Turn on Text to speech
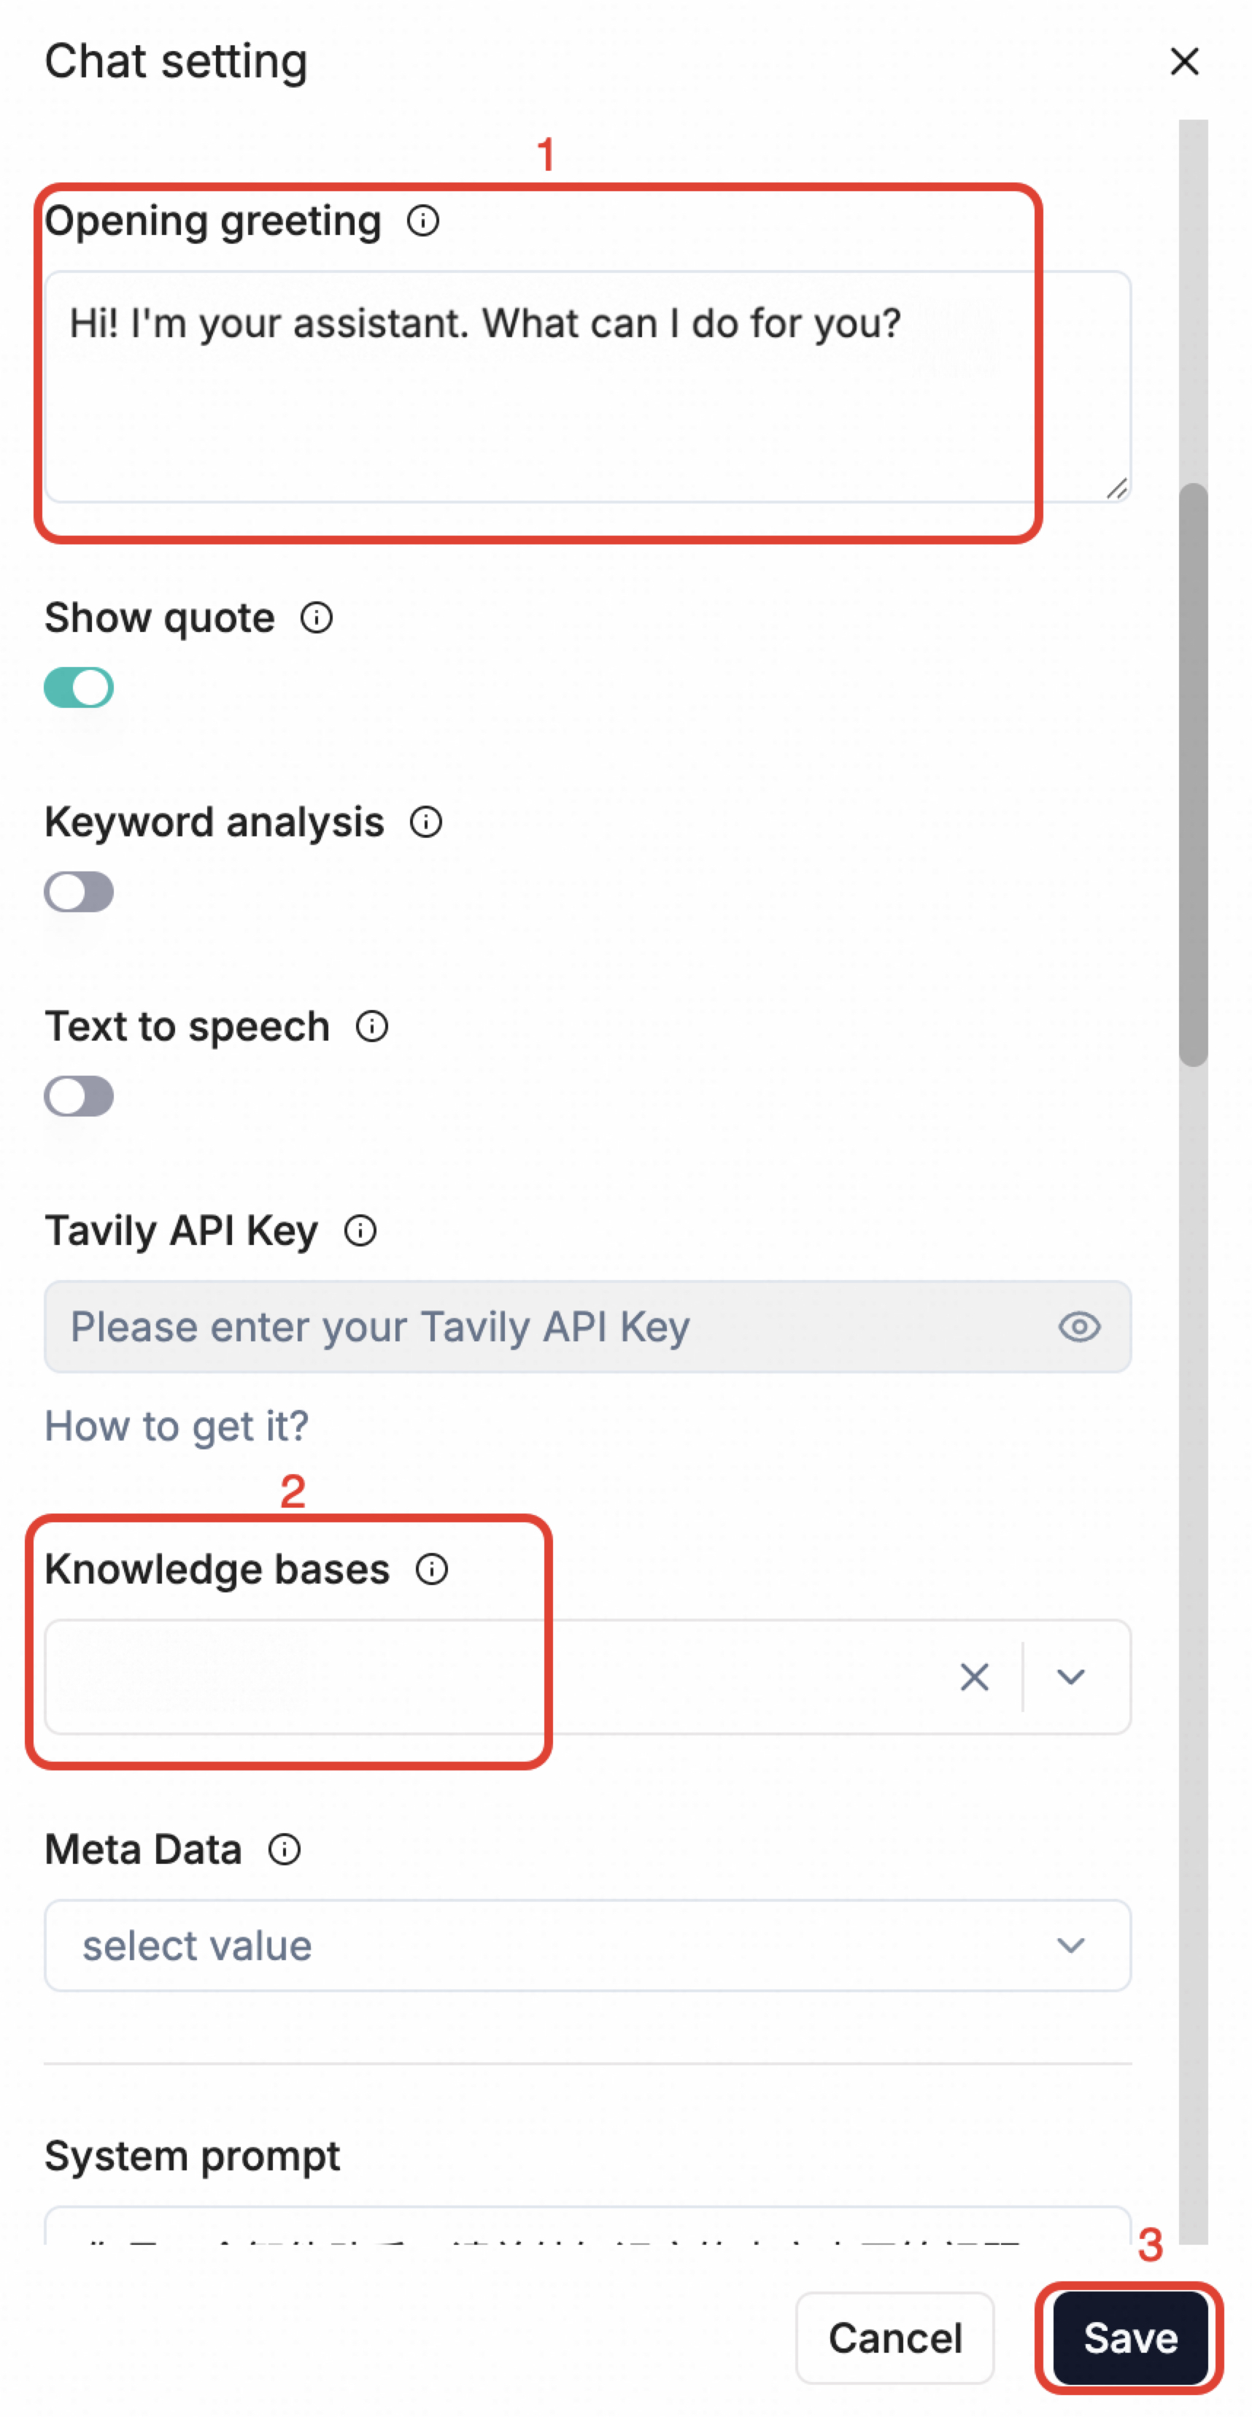 tap(79, 1096)
